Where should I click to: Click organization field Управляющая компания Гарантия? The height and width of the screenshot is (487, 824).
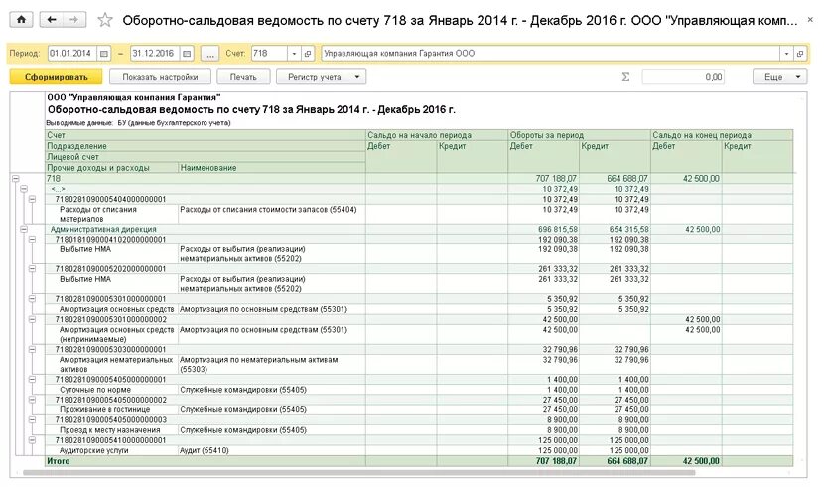pos(550,54)
